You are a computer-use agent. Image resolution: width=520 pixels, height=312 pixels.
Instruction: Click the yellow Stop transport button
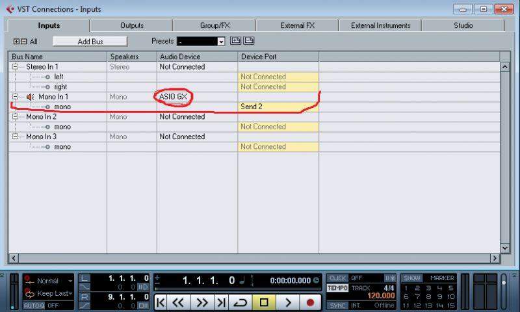pyautogui.click(x=264, y=302)
